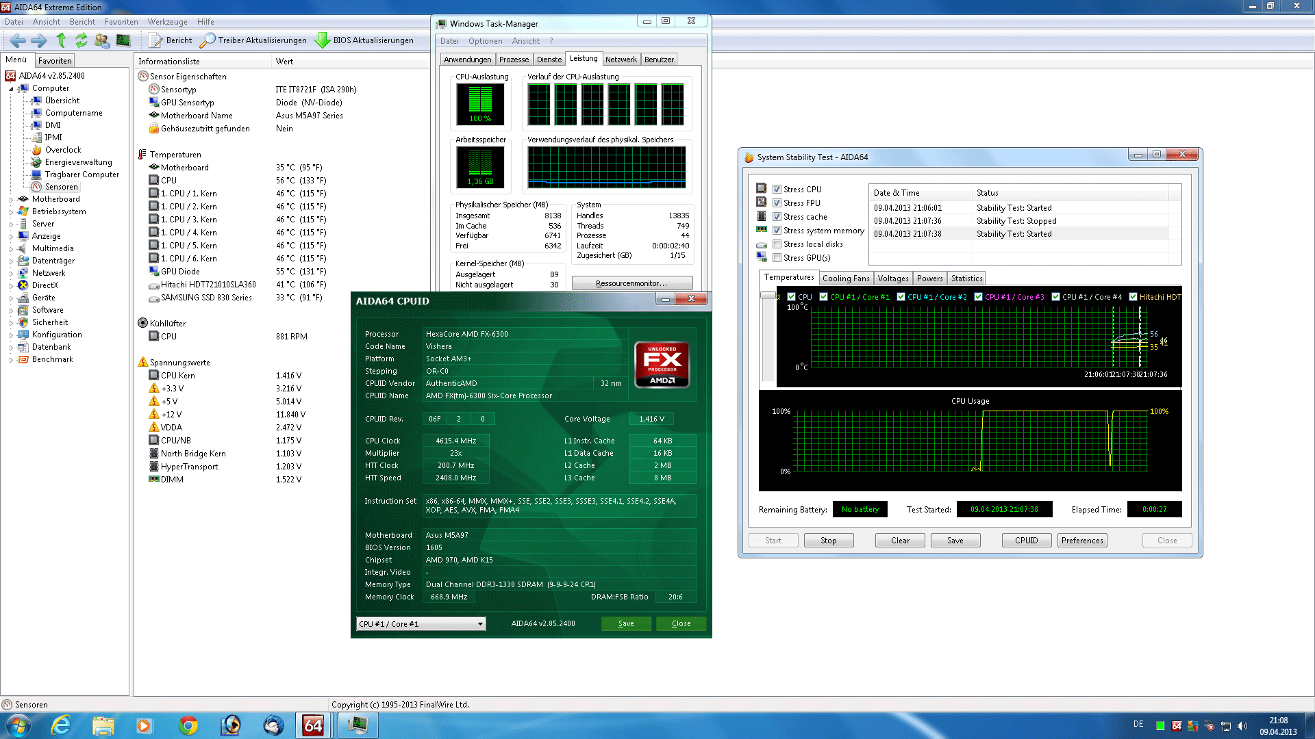Open Treiber Aktualisierungen magnifier icon
Screen dimensions: 1315x739
[x=207, y=40]
